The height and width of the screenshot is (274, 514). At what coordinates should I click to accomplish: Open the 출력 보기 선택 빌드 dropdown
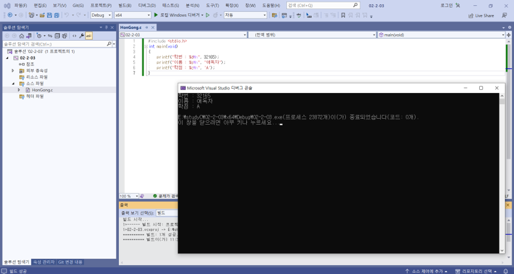(166, 213)
